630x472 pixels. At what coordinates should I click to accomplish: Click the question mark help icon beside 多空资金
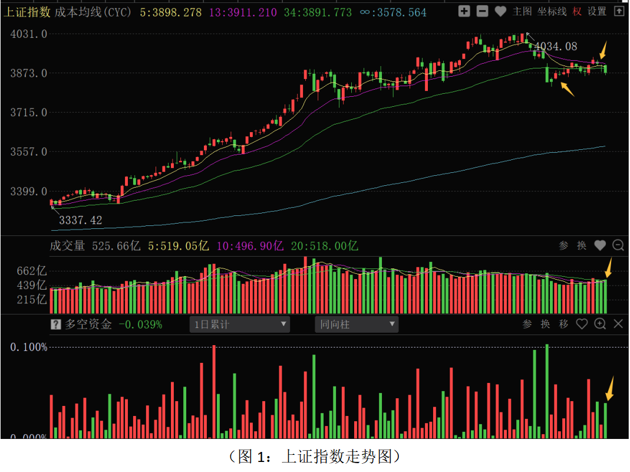tap(56, 324)
